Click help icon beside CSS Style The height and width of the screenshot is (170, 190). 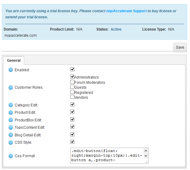(11, 142)
